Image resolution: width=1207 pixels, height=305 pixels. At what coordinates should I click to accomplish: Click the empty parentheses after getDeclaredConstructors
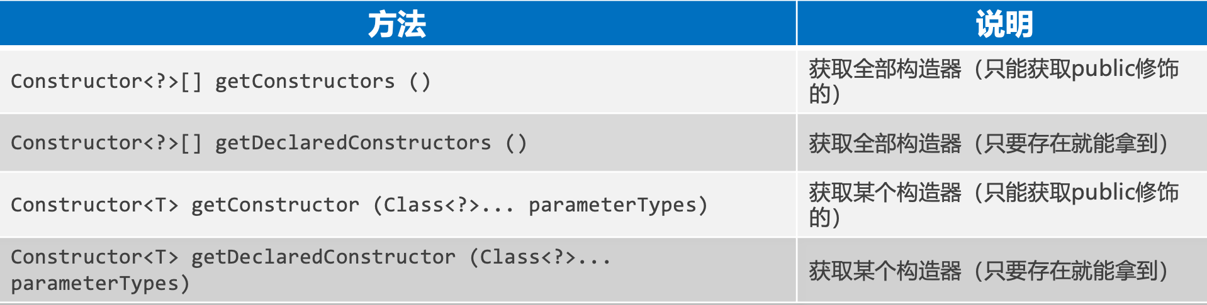516,143
